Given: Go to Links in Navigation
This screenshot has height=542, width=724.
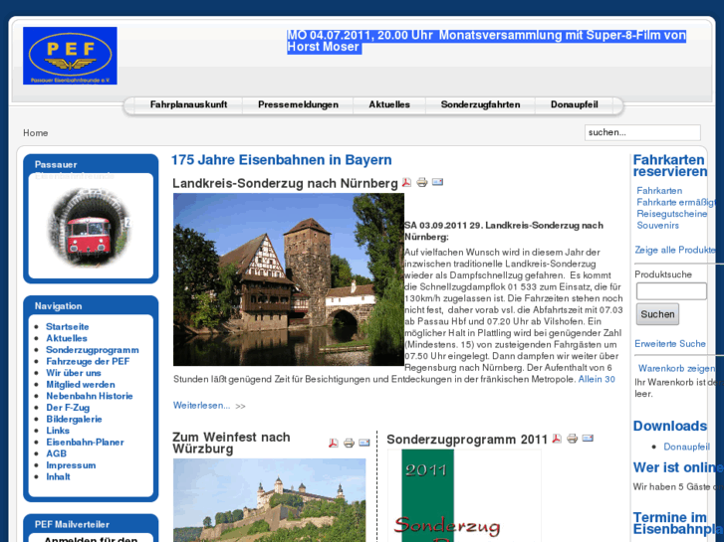Looking at the screenshot, I should coord(58,431).
